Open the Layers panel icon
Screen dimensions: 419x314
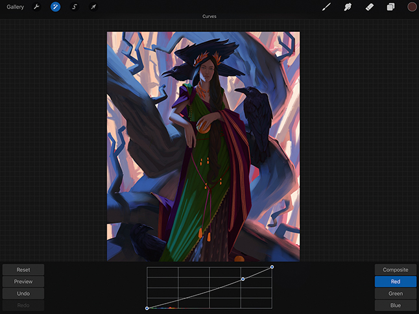click(390, 7)
